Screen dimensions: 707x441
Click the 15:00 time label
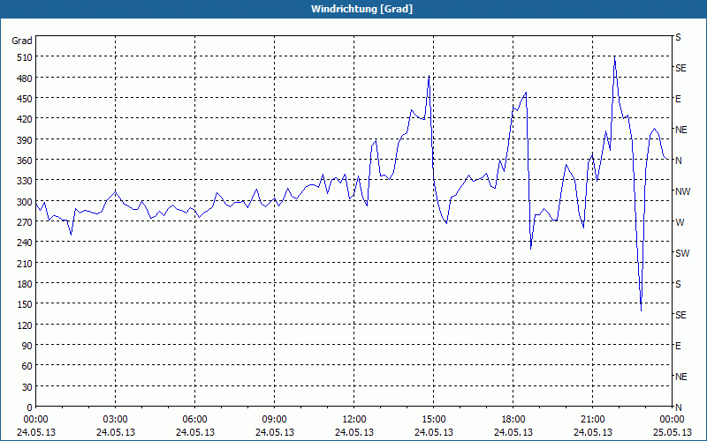433,420
